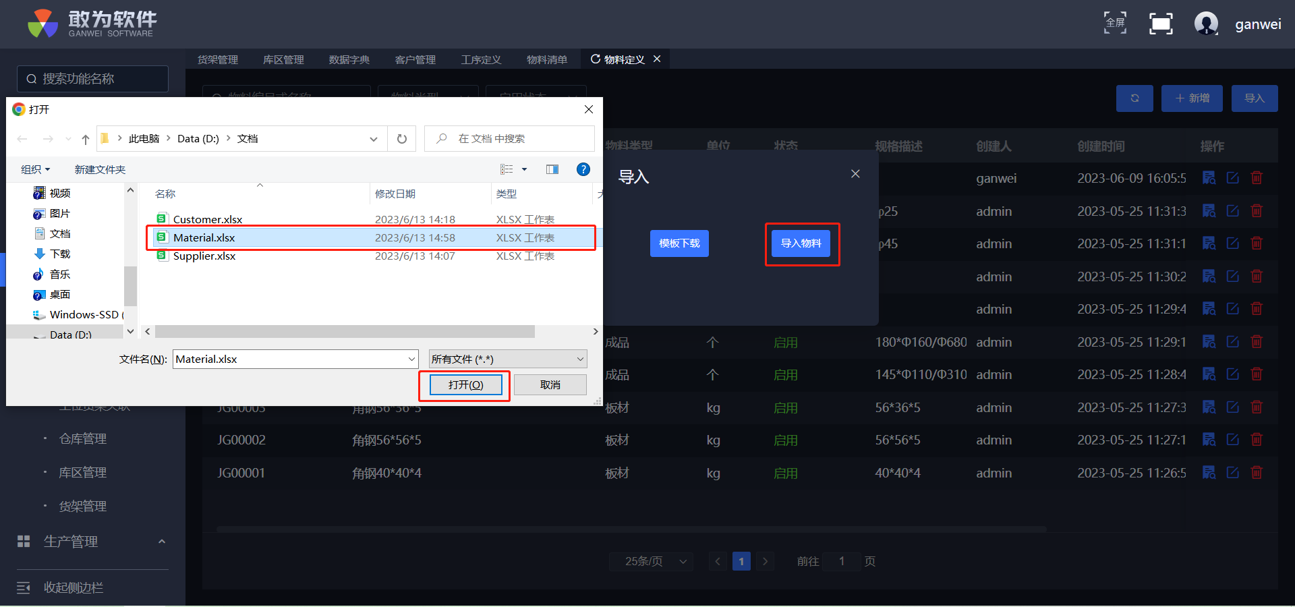Click the detail icon for ganwei row

pyautogui.click(x=1209, y=178)
